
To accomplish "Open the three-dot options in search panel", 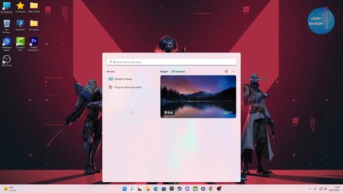I will click(233, 71).
